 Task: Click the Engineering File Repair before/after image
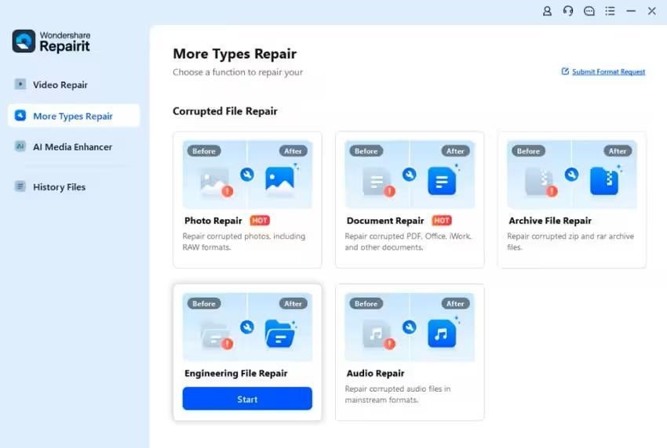[247, 327]
